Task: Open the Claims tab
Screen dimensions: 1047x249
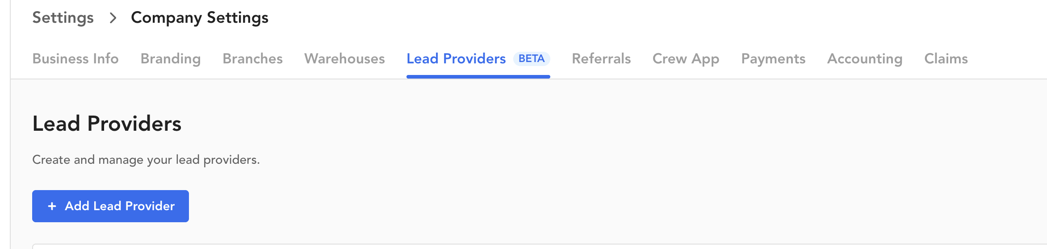Action: [x=946, y=59]
